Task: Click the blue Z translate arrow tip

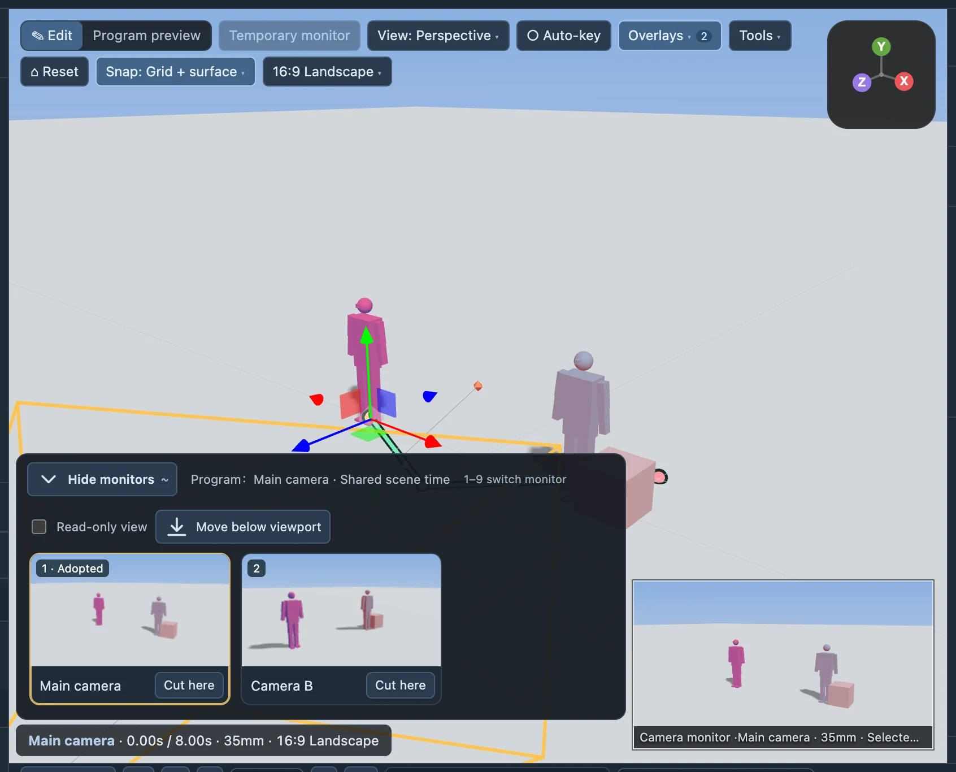Action: (301, 446)
